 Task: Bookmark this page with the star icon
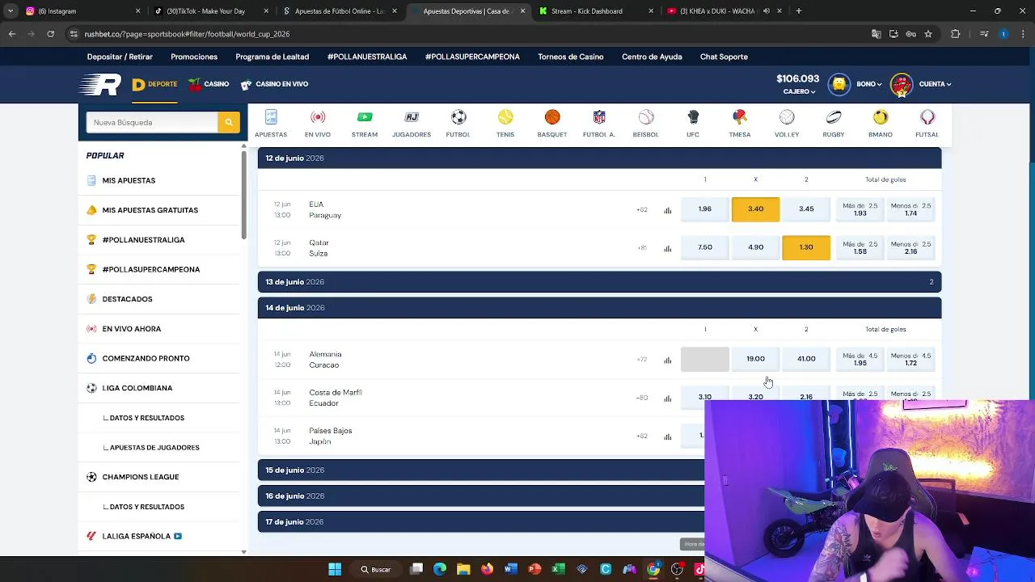coord(928,34)
